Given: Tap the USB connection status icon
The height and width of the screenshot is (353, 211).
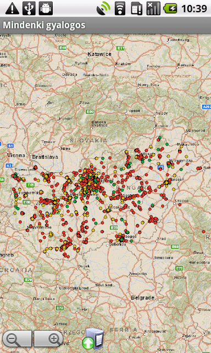Looking at the screenshot, I should pos(29,8).
